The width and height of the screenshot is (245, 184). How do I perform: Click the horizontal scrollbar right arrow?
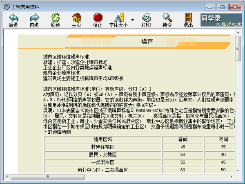[232, 177]
